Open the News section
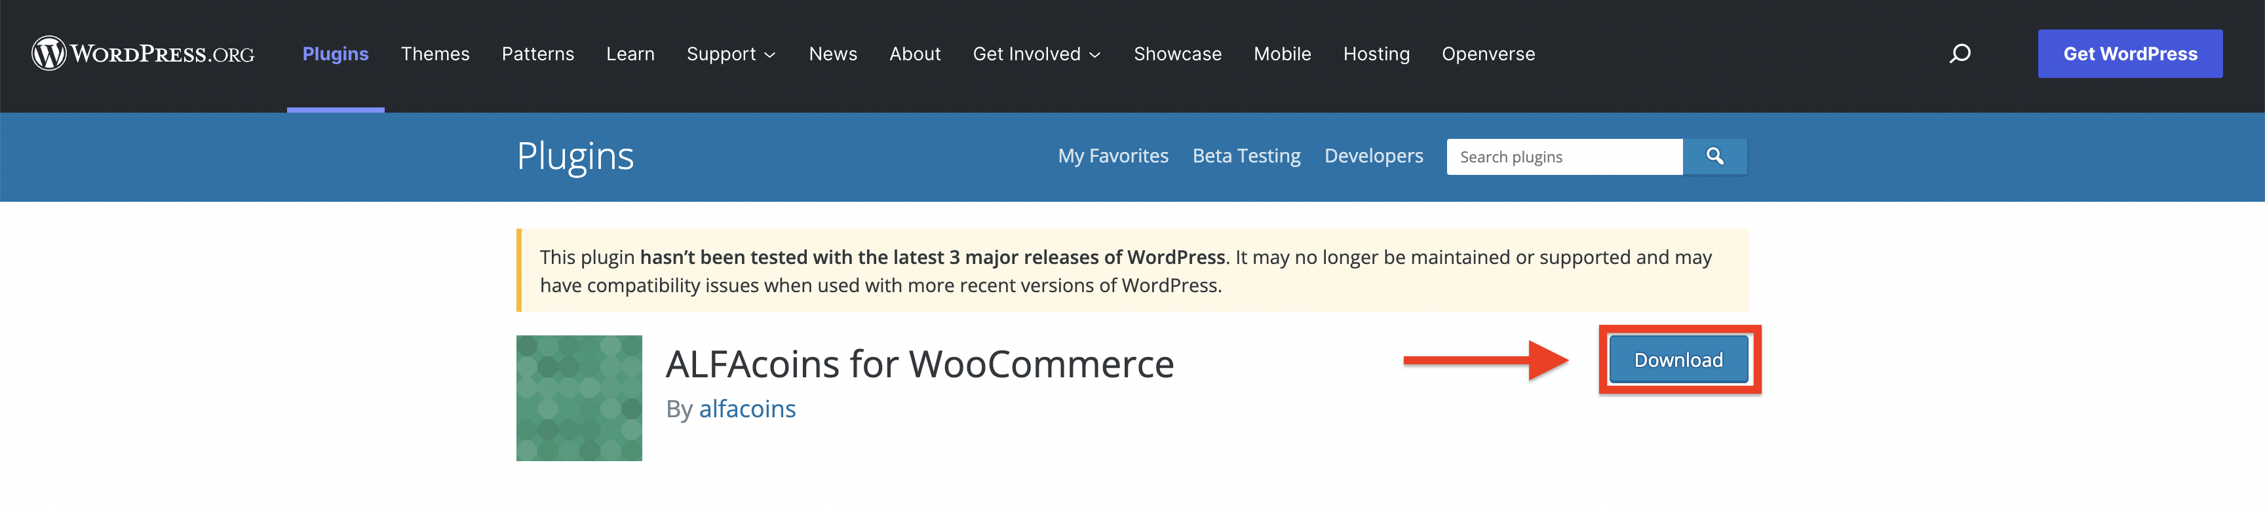2265x507 pixels. (x=833, y=54)
